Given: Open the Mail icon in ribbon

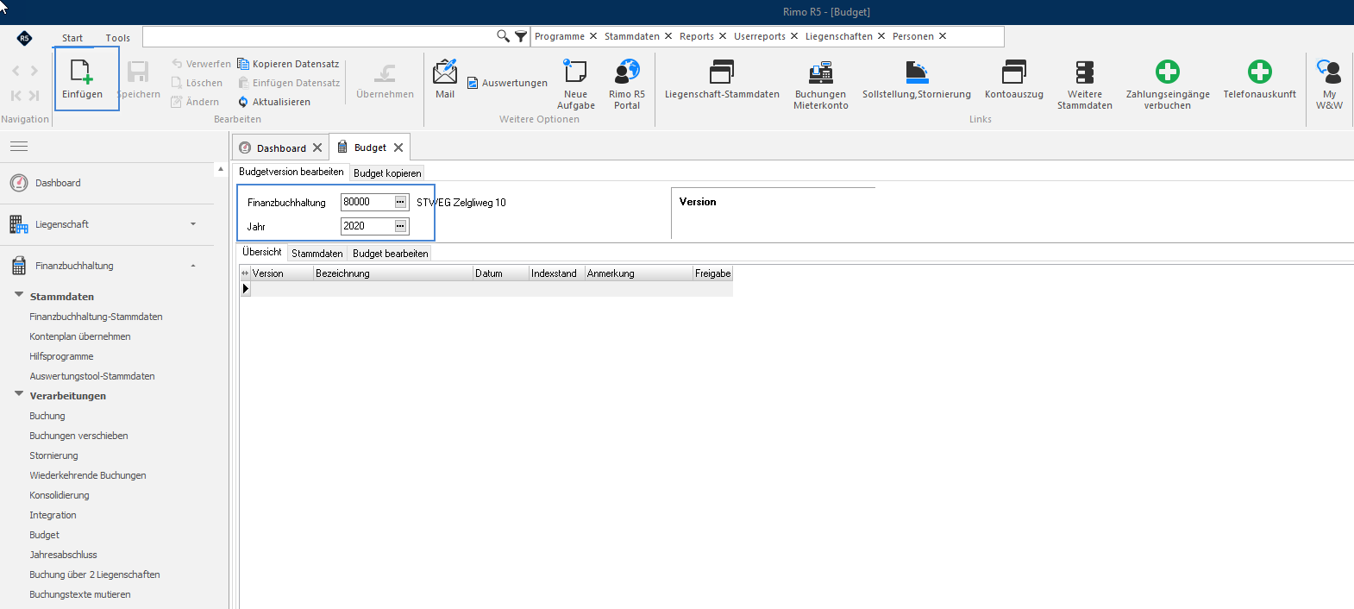Looking at the screenshot, I should pos(445,72).
